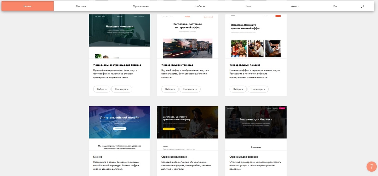This screenshot has height=176, width=378.
Task: Switch to the Блог tab
Action: coord(249,6)
